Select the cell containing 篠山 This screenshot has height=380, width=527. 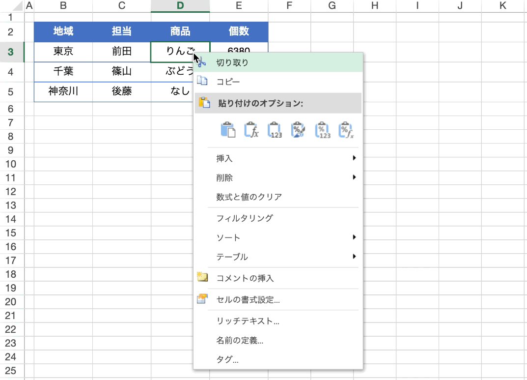122,72
